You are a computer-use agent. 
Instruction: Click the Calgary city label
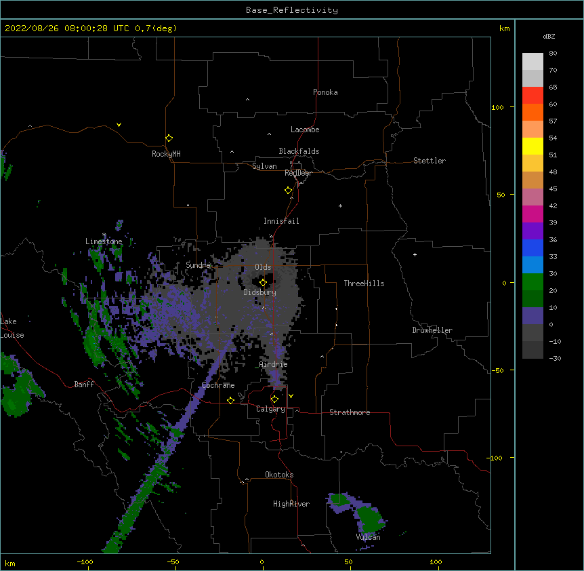point(270,409)
